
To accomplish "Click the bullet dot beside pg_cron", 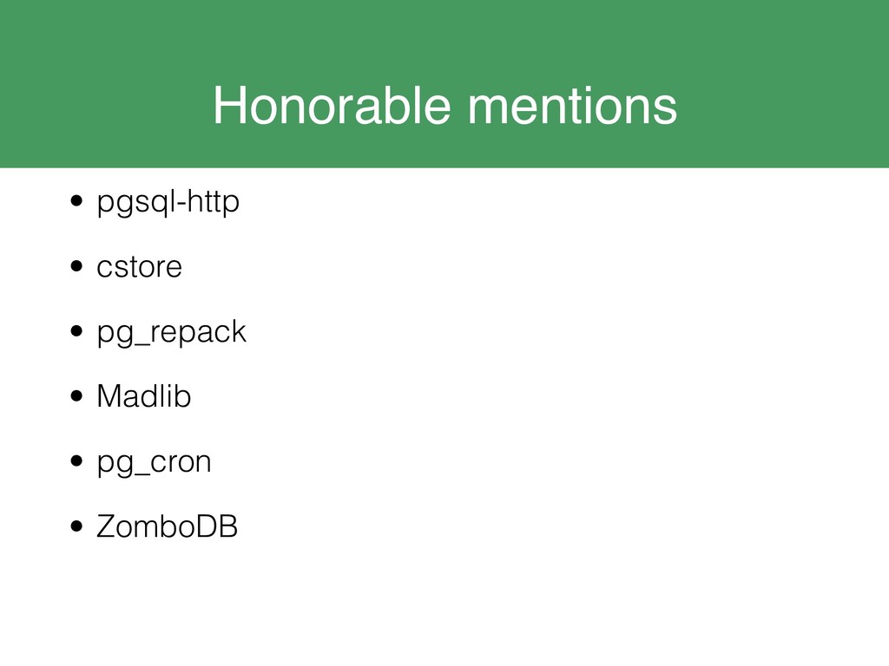I will coord(76,461).
